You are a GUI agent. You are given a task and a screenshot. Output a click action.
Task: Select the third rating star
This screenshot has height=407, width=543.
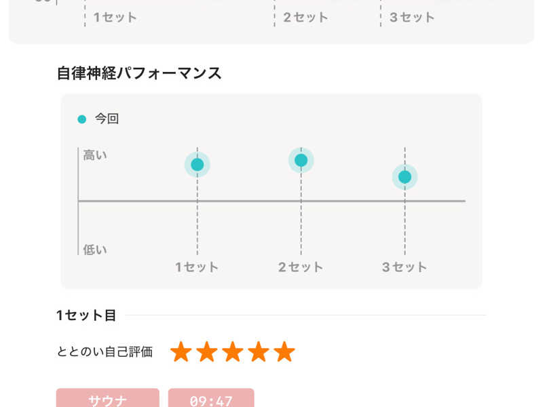click(232, 351)
